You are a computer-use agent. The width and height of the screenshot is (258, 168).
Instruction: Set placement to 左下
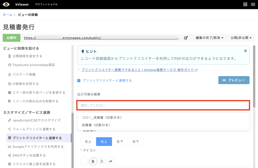point(120,142)
